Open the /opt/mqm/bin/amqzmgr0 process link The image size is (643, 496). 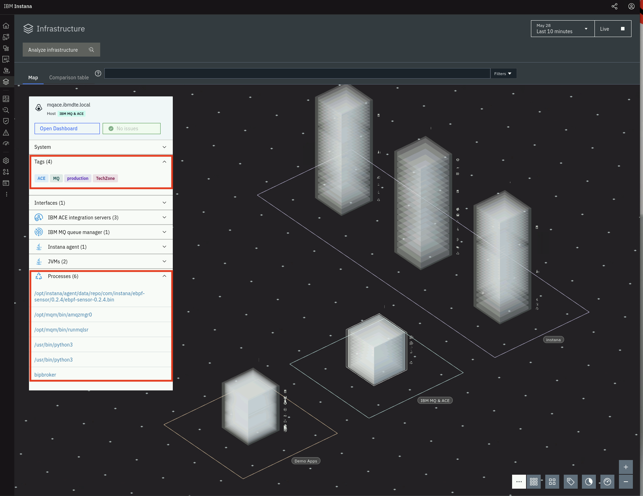63,315
